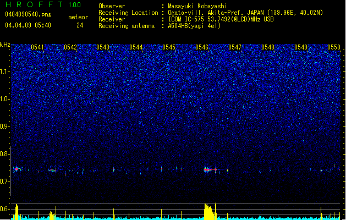Click the 0.9 kHz axis label

(5, 127)
